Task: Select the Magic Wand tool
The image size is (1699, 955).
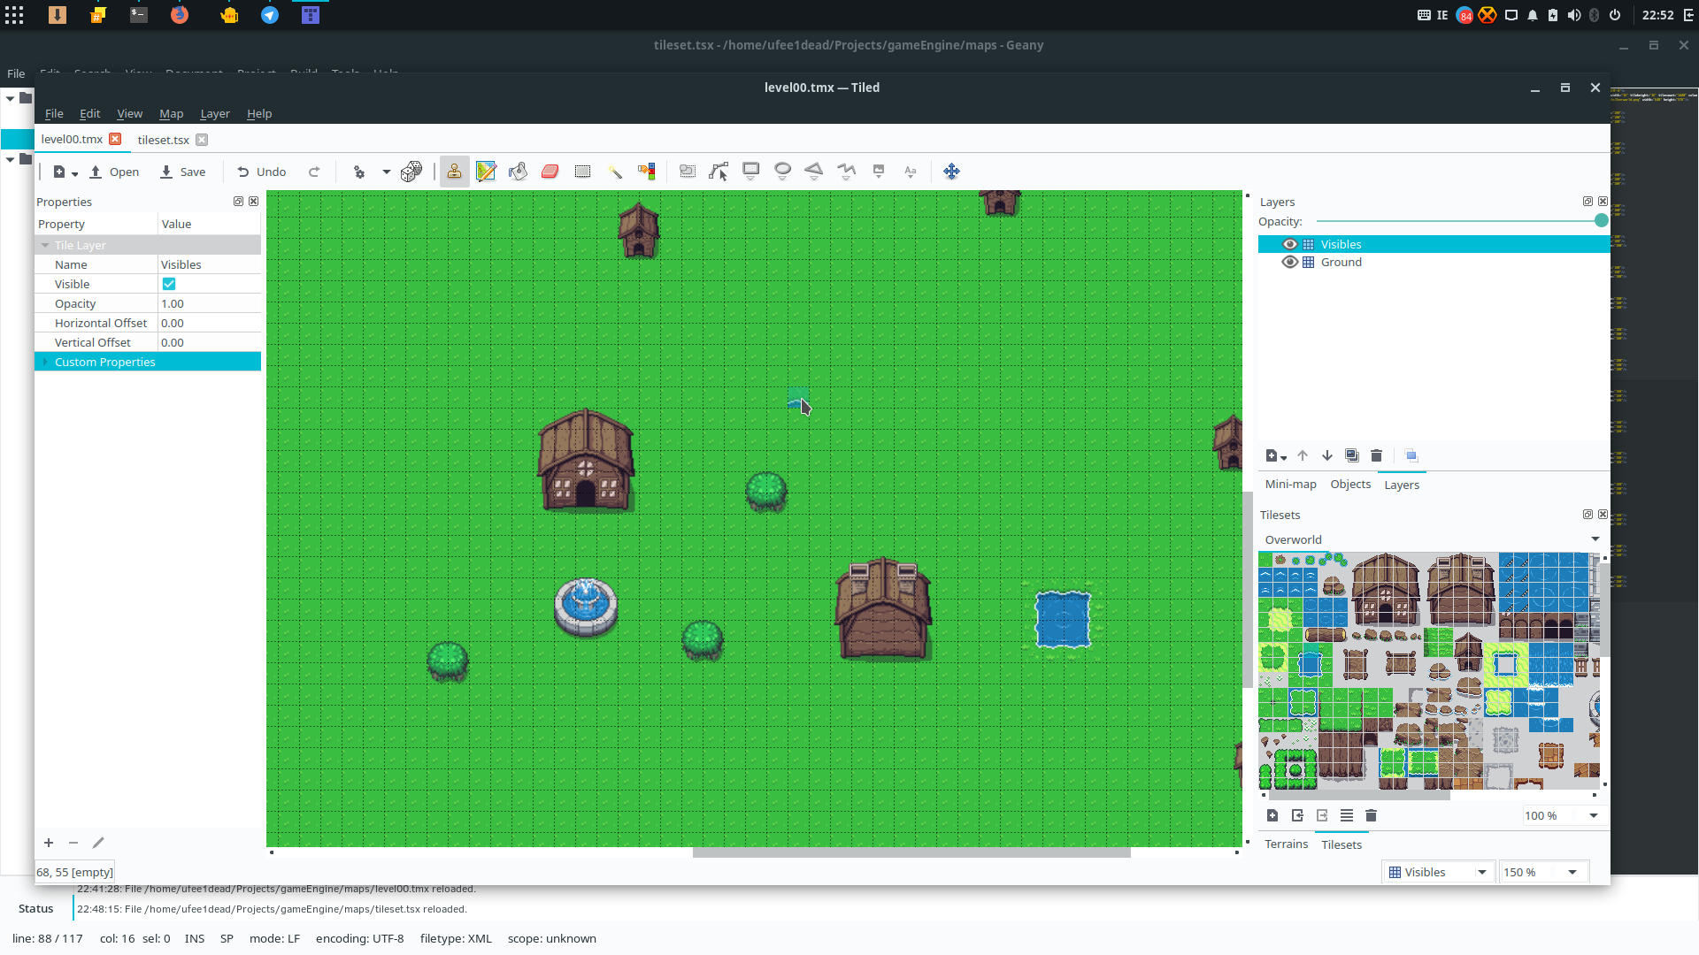Action: [x=615, y=172]
